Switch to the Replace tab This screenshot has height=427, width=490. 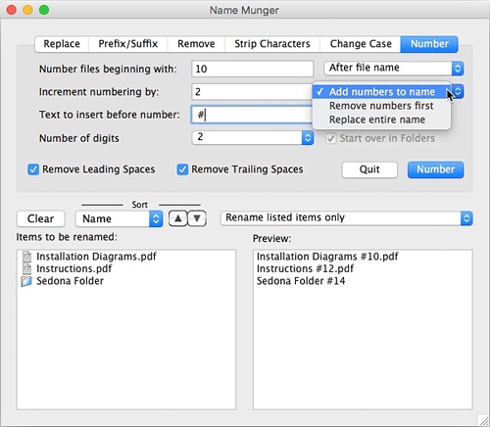[x=62, y=44]
